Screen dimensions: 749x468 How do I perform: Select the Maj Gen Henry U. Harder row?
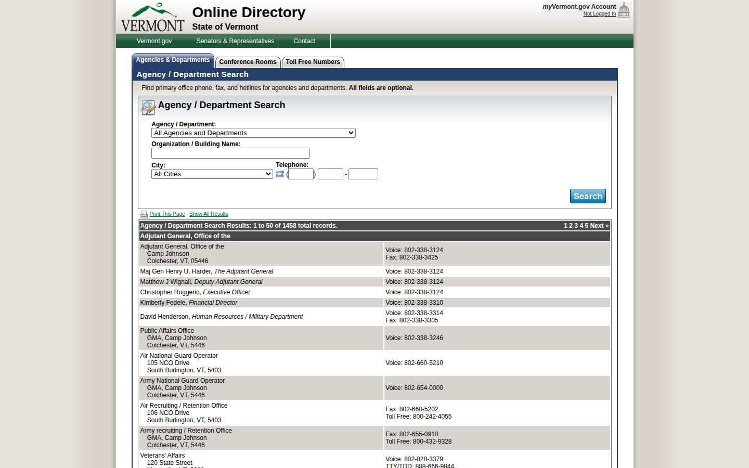(374, 271)
